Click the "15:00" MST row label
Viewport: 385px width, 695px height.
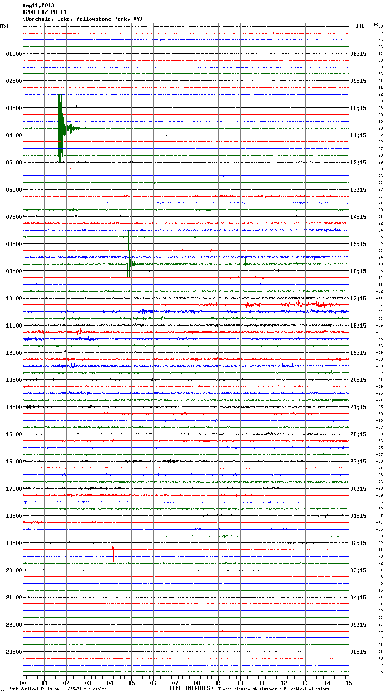pyautogui.click(x=14, y=434)
